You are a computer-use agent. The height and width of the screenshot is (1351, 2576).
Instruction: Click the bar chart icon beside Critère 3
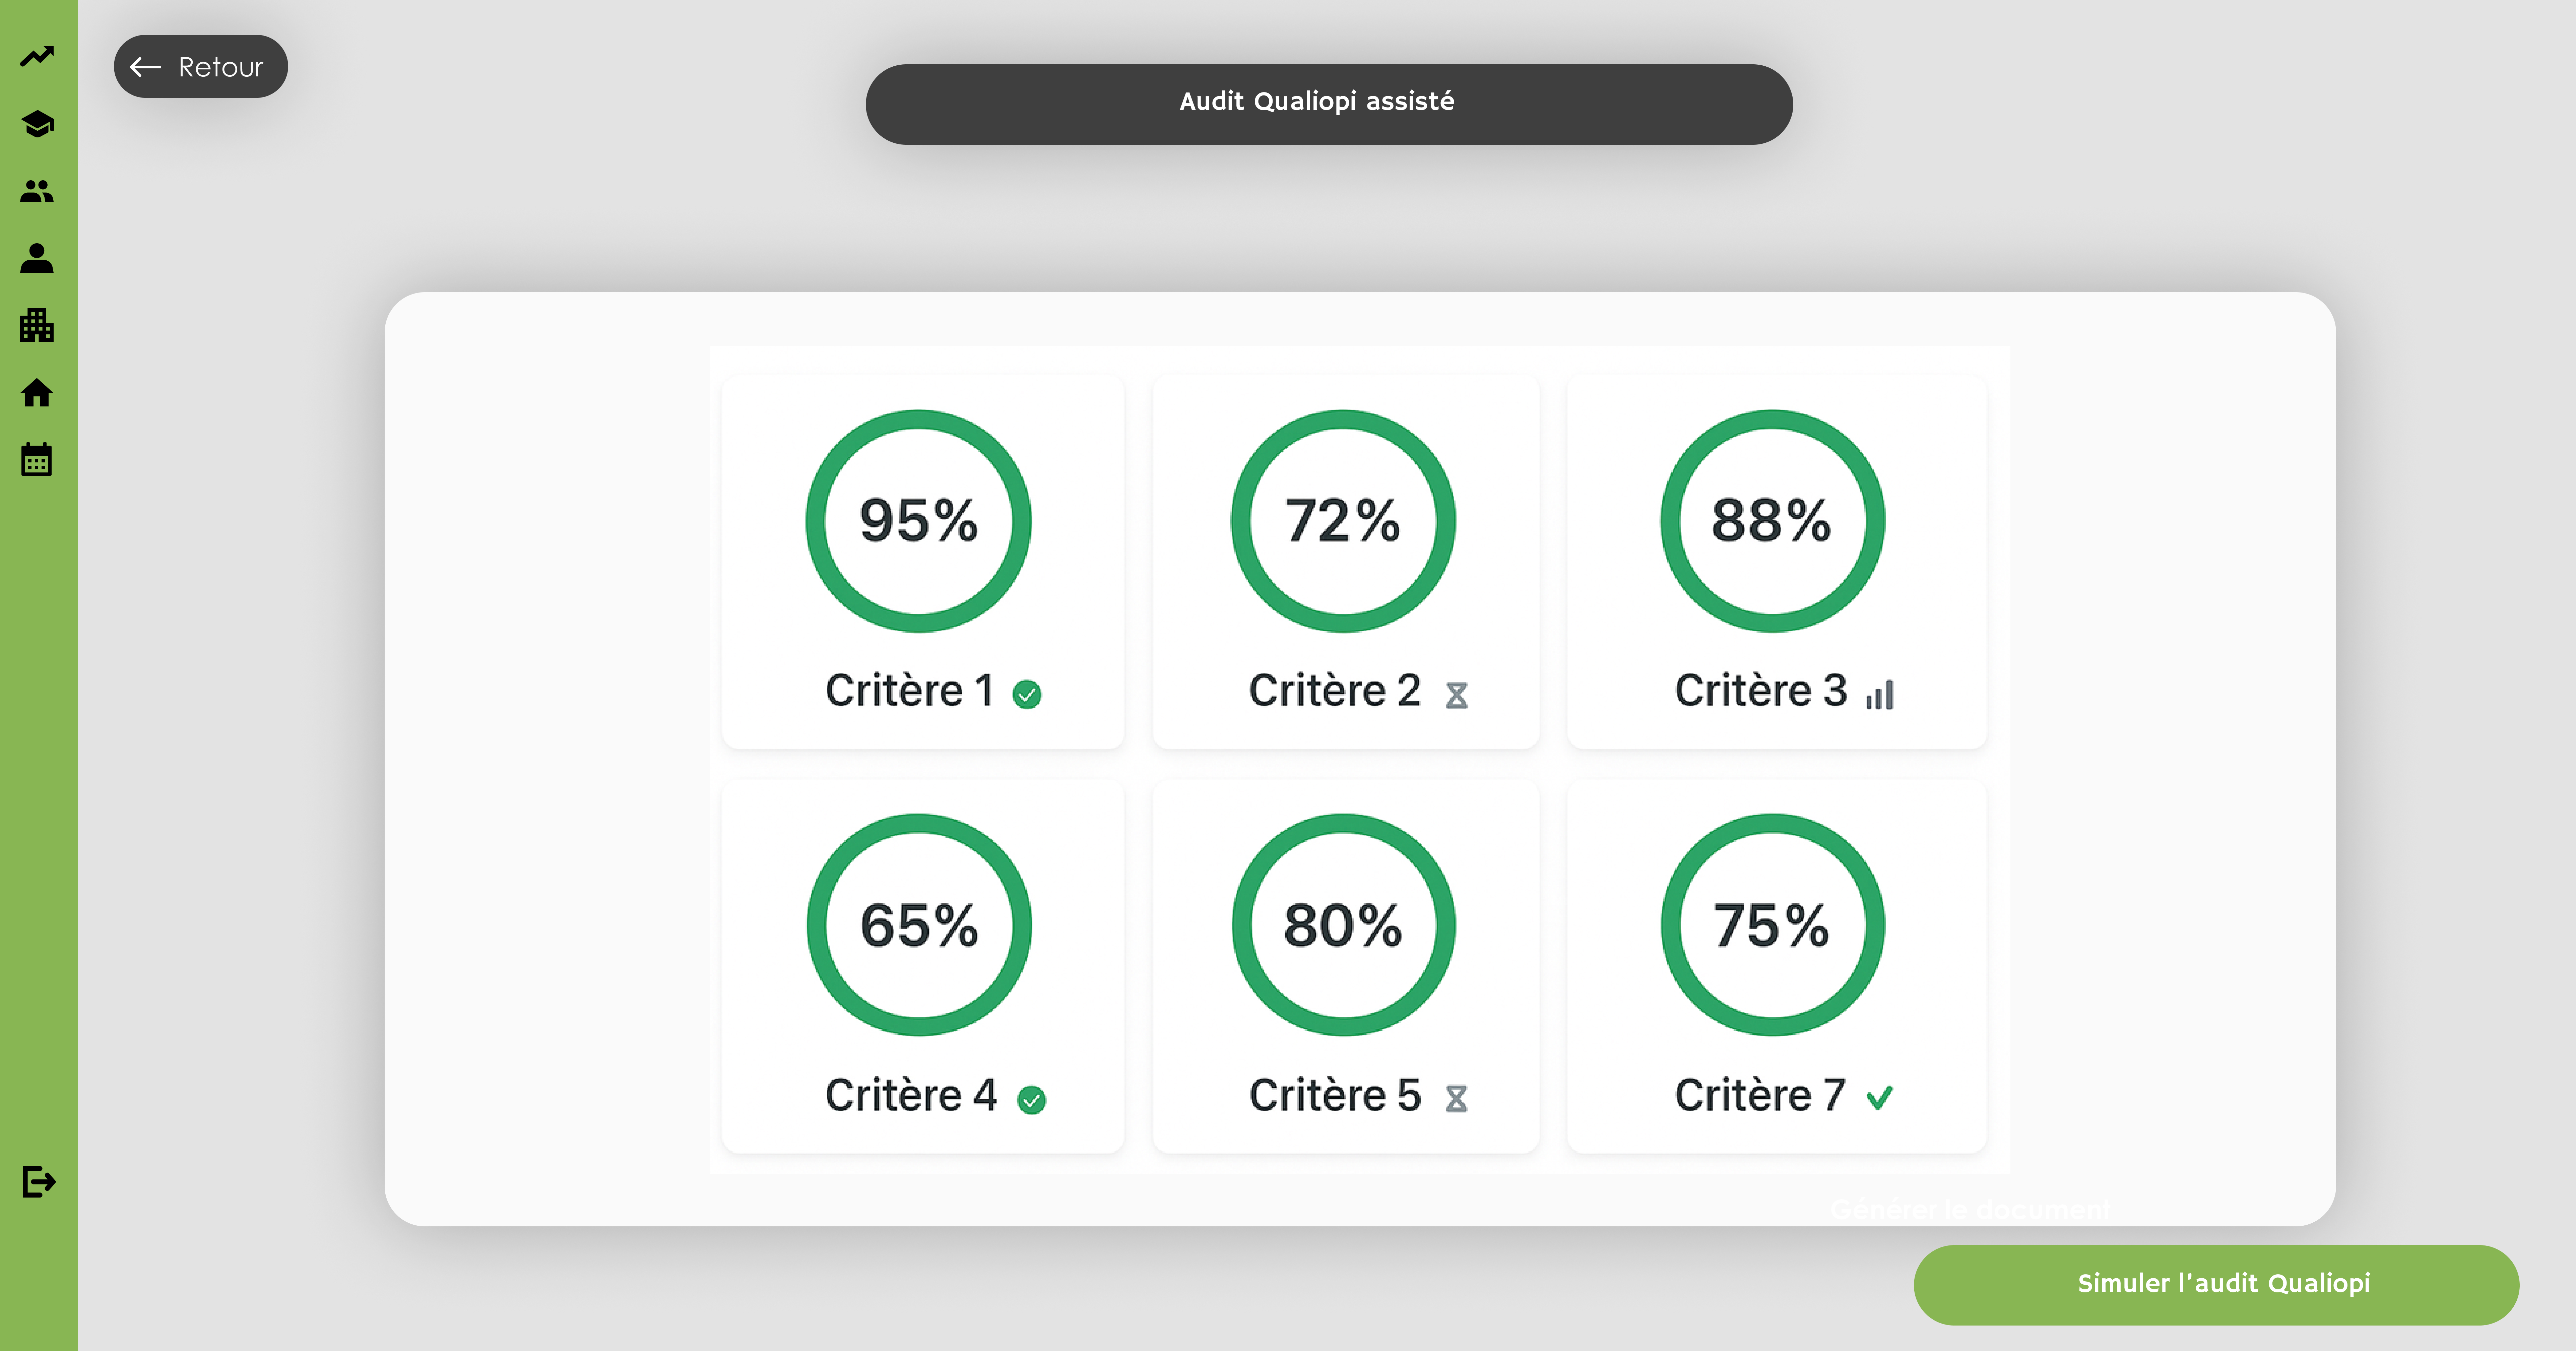pos(1880,694)
